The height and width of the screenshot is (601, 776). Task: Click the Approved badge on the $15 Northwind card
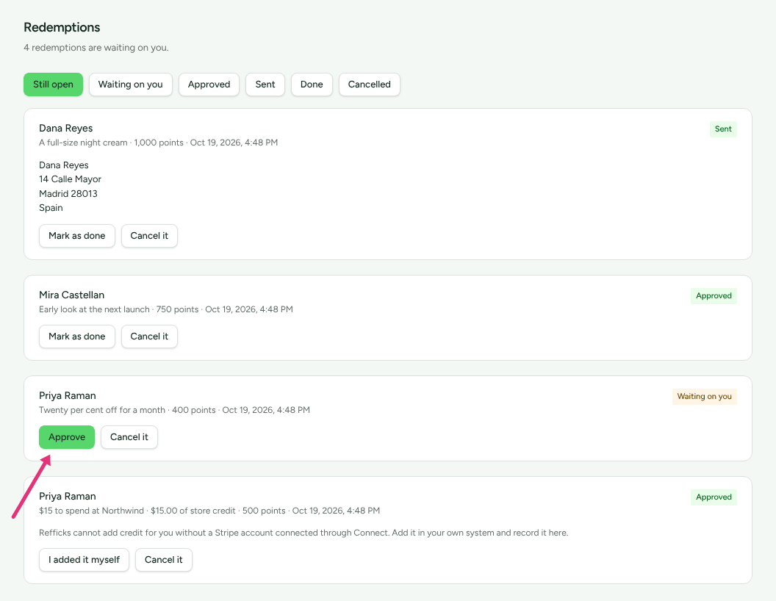[x=714, y=497]
